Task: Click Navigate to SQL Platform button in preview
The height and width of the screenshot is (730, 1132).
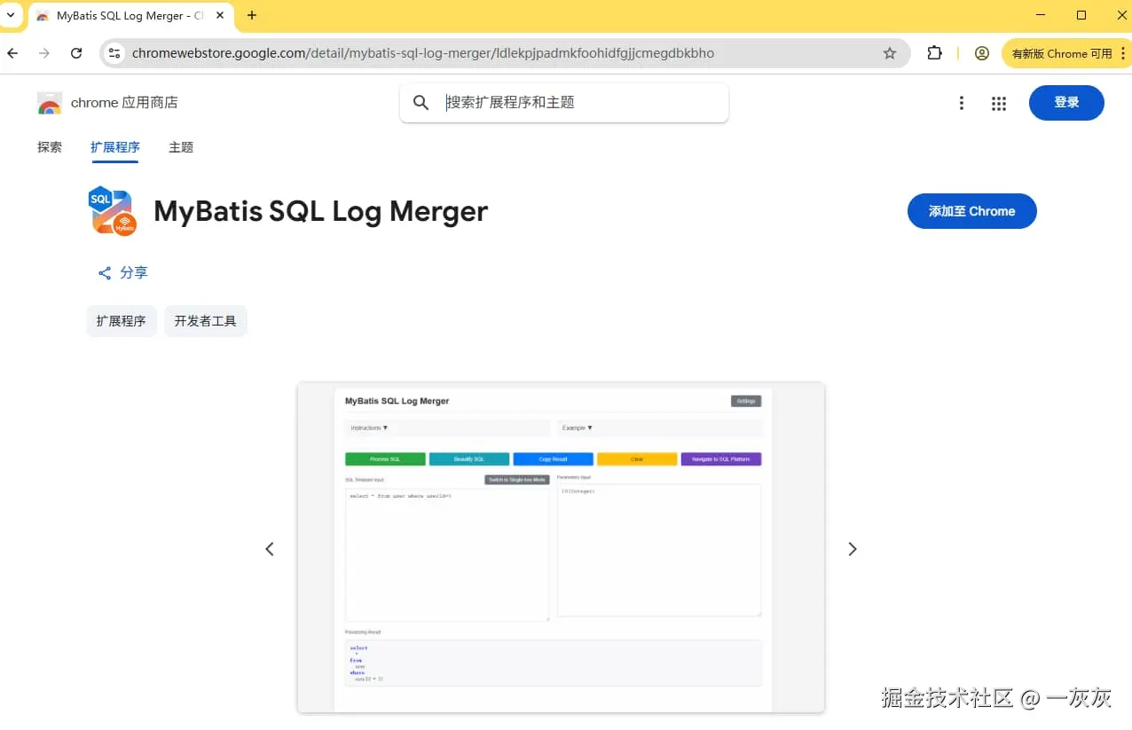Action: coord(721,459)
